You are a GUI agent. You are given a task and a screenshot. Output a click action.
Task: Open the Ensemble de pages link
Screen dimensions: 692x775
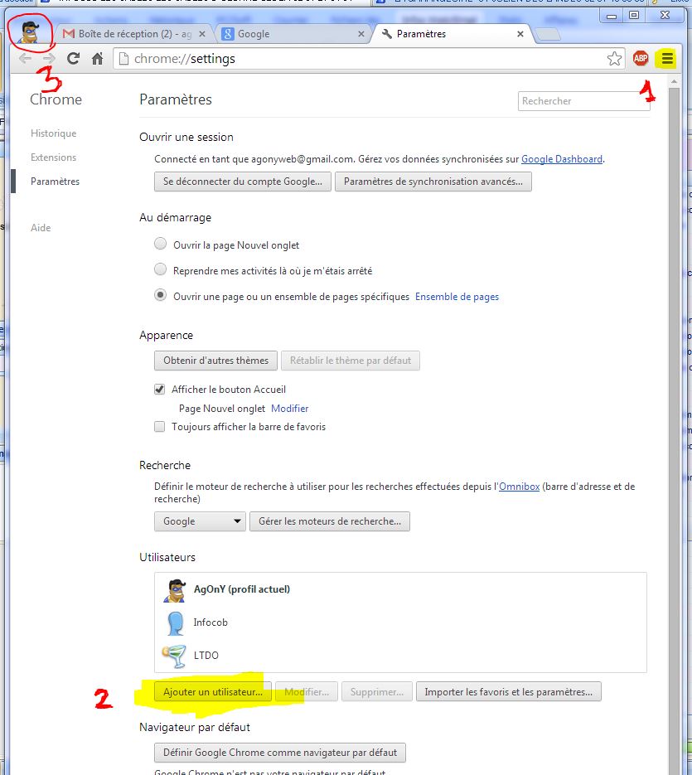tap(457, 297)
